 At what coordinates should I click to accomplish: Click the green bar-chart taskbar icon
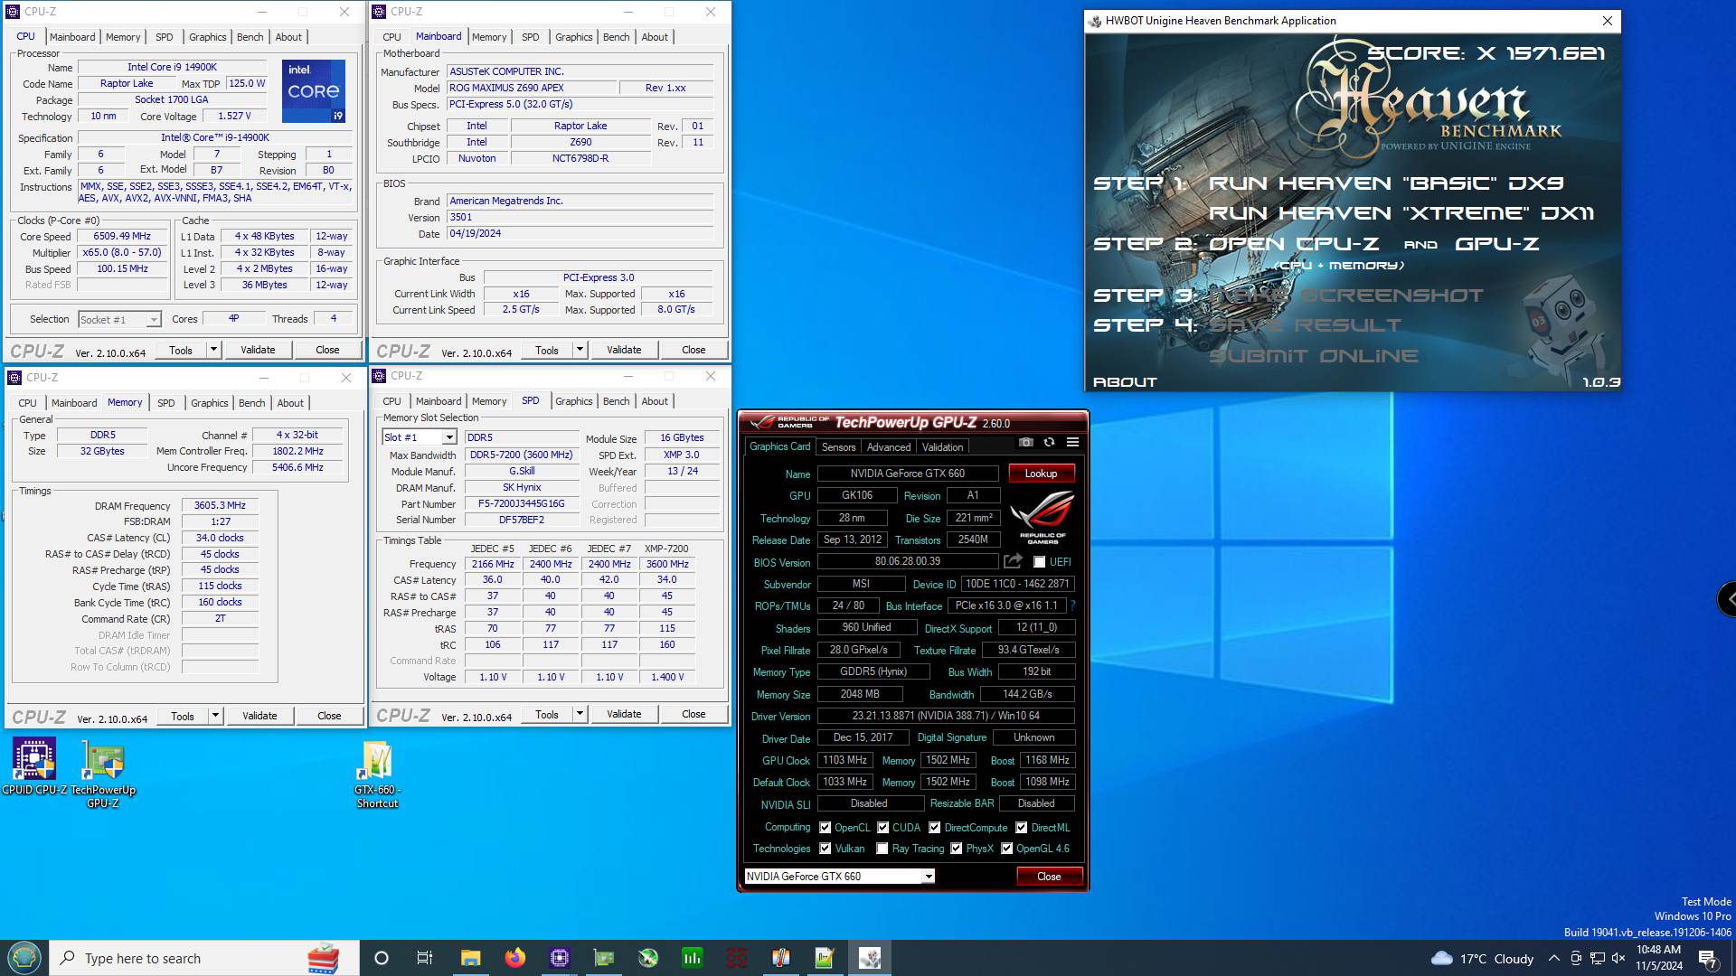[693, 958]
